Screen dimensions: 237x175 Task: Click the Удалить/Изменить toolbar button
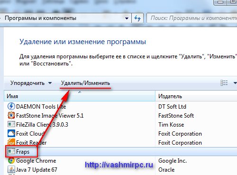point(85,83)
